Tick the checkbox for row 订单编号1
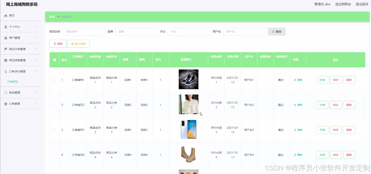 pos(54,80)
